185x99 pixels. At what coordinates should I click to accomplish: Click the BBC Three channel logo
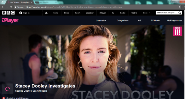click(x=177, y=31)
